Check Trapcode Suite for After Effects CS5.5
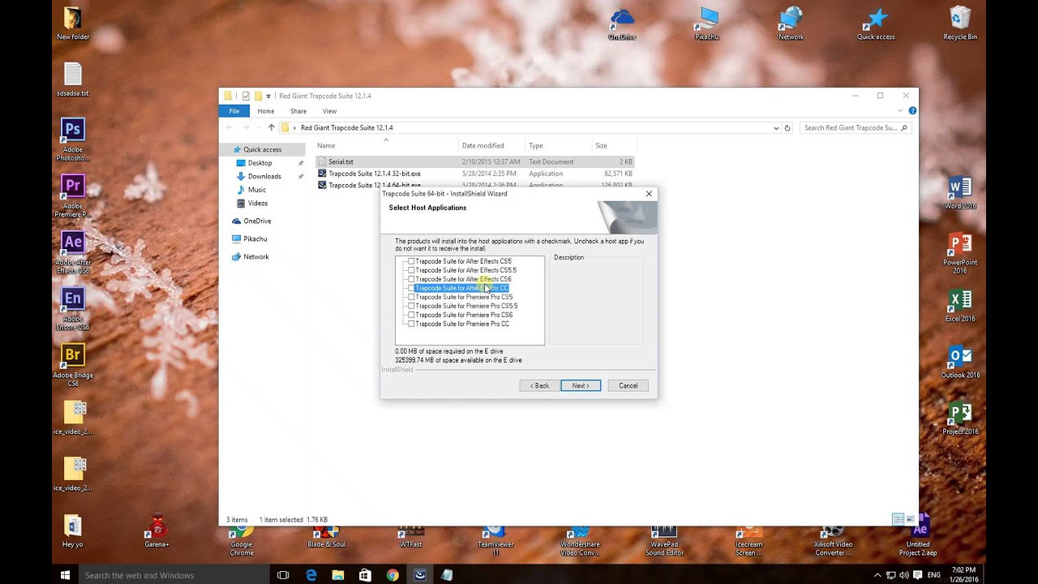Image resolution: width=1038 pixels, height=584 pixels. [x=411, y=270]
